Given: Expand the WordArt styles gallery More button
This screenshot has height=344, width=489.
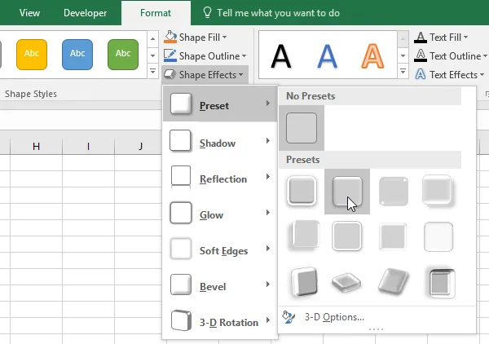Looking at the screenshot, I should coord(403,71).
